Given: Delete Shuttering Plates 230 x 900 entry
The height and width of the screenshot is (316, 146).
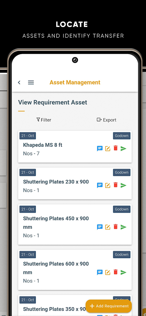Looking at the screenshot, I should [115, 185].
